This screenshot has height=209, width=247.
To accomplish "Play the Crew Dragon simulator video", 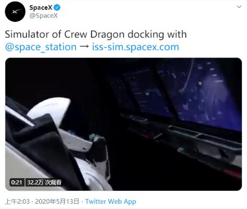I will pos(123,124).
